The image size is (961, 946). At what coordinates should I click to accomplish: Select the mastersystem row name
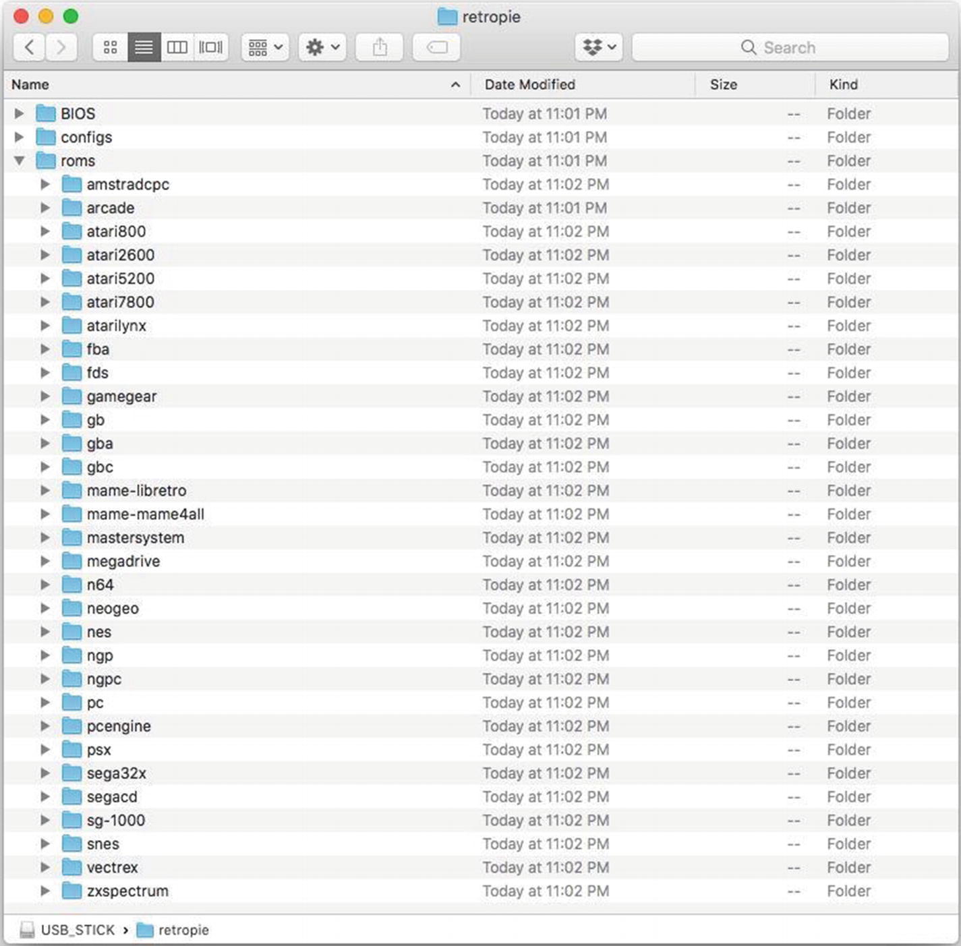point(136,537)
